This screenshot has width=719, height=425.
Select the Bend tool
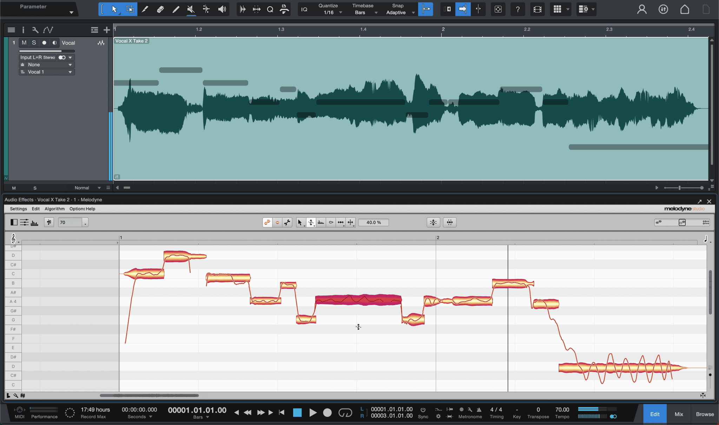(206, 9)
